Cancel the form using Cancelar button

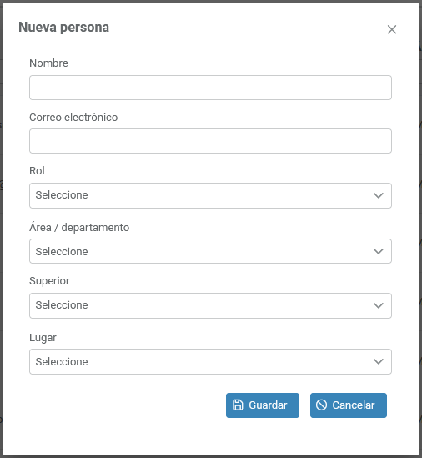[349, 405]
